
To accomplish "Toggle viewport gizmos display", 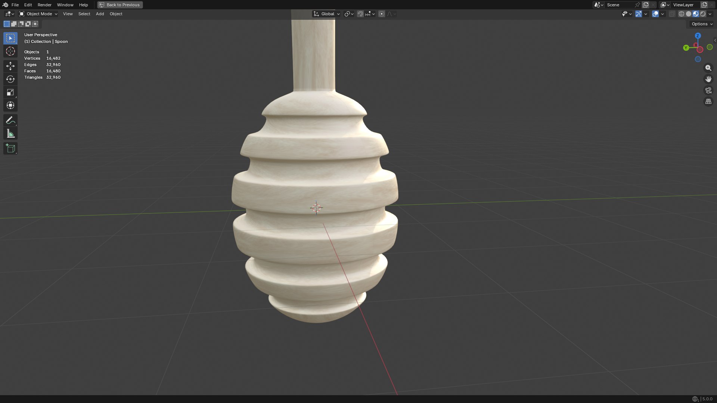I will tap(639, 14).
